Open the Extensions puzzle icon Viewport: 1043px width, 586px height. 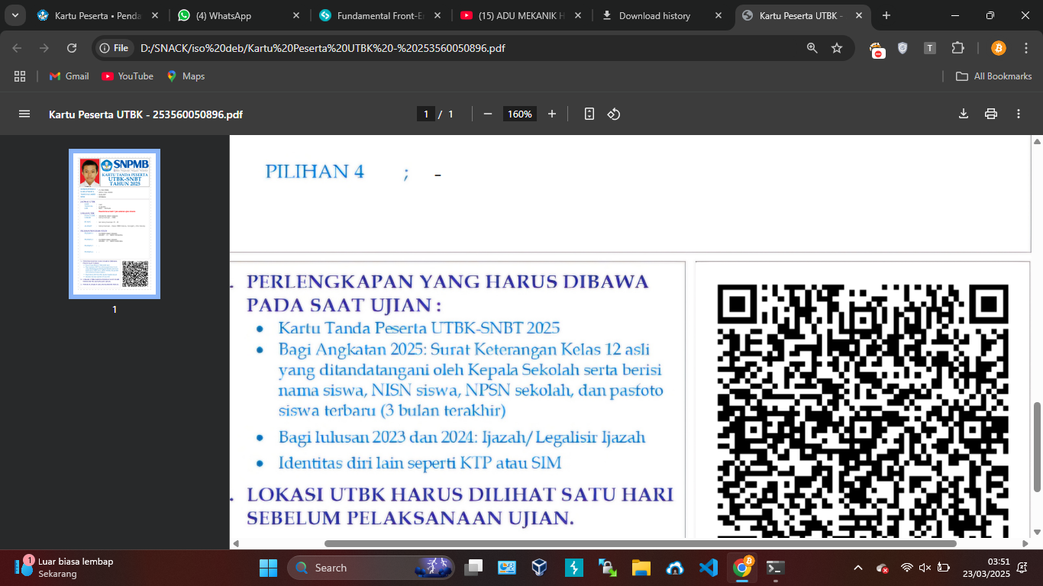(957, 48)
